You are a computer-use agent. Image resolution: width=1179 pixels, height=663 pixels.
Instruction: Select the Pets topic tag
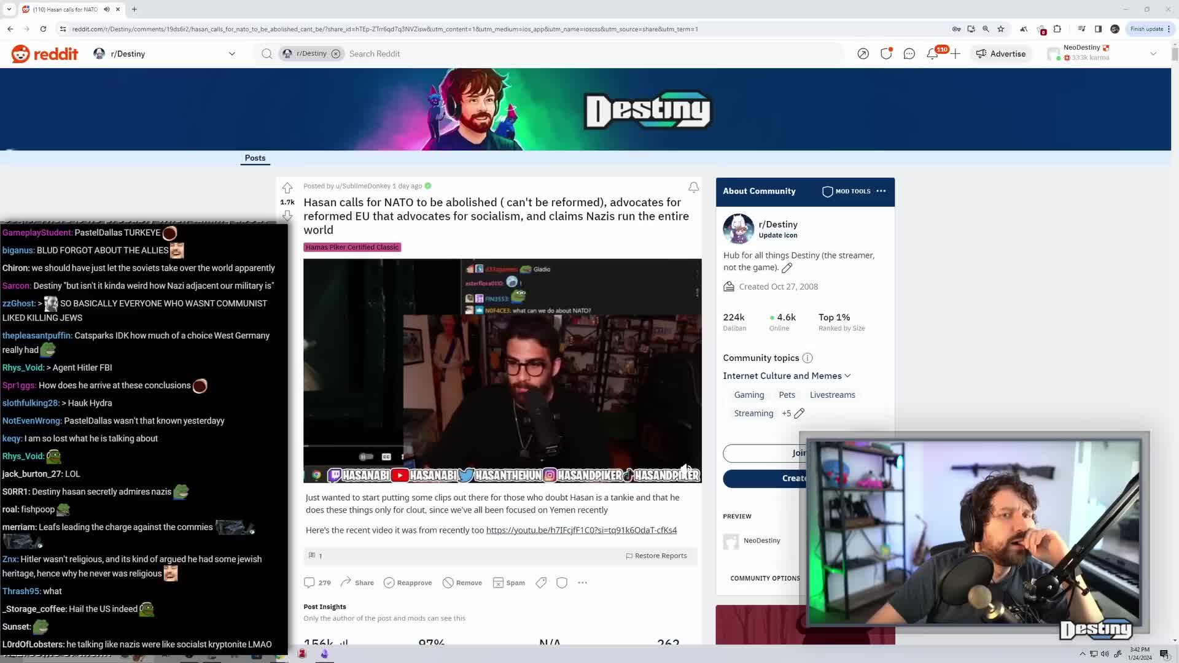click(x=787, y=395)
